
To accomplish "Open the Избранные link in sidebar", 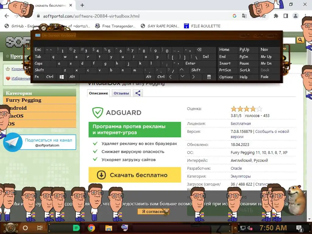I will (x=21, y=78).
